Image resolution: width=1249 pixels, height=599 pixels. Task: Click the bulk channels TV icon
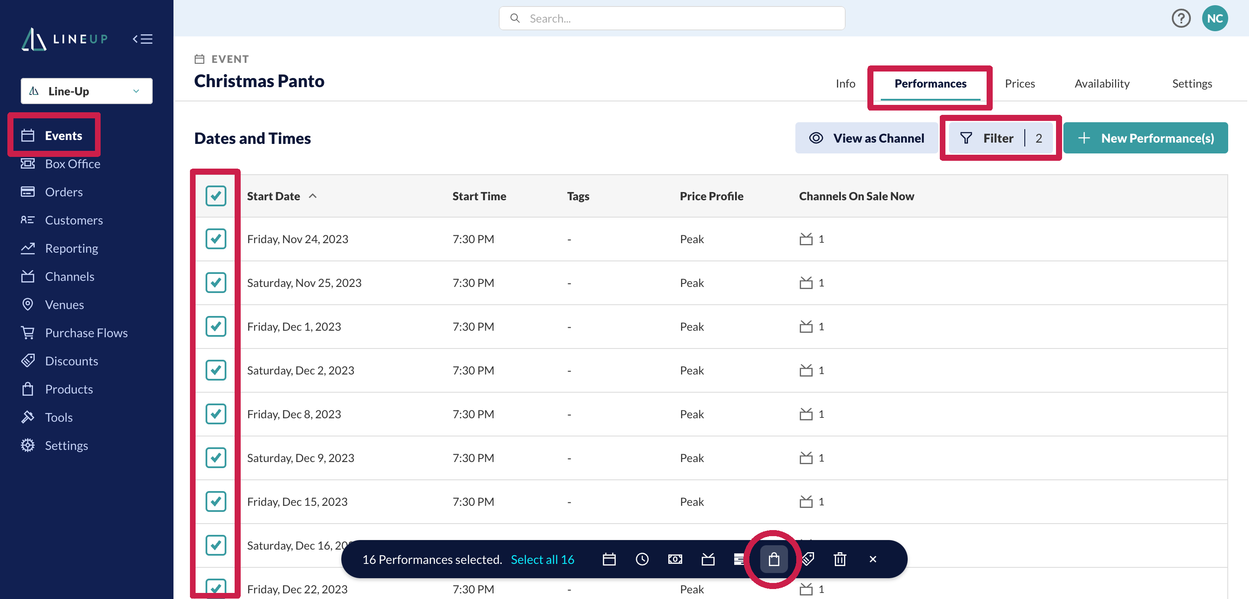point(708,559)
